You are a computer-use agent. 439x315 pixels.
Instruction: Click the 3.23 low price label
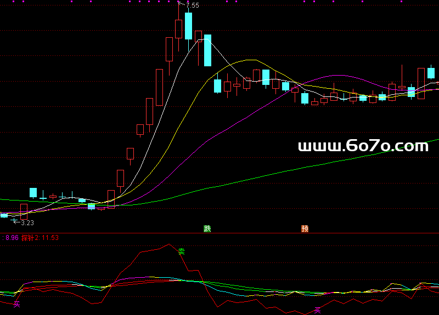[27, 223]
